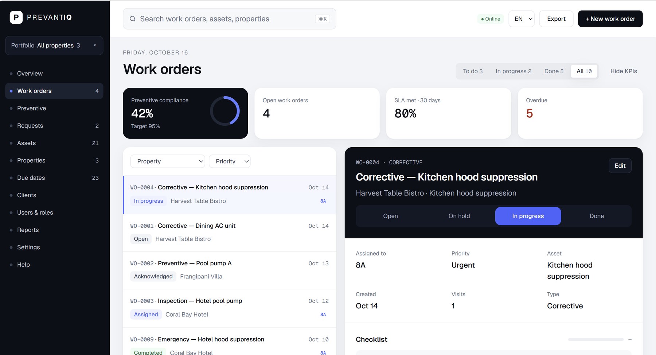
Task: Click the checklist collapse dash icon
Action: click(x=630, y=339)
